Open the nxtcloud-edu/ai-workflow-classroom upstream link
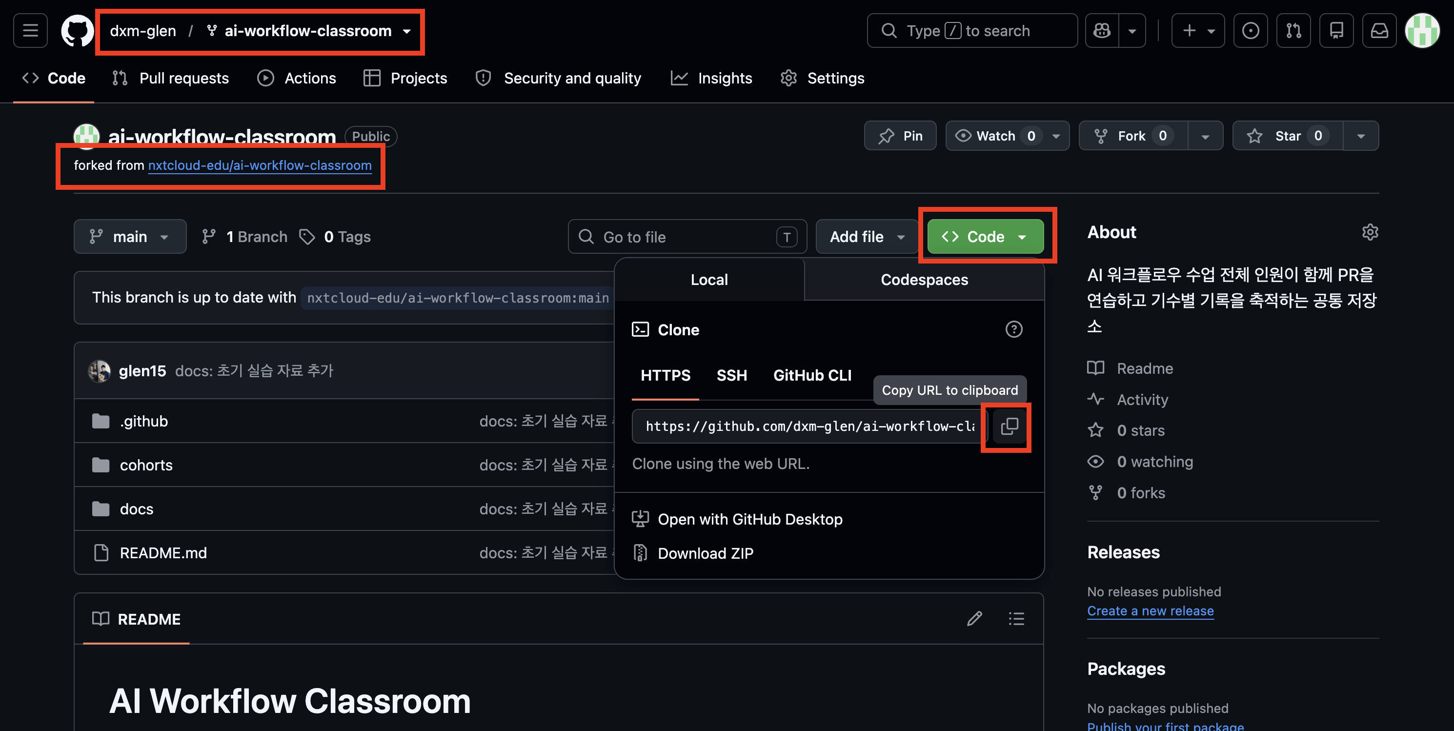This screenshot has width=1454, height=731. coord(260,165)
